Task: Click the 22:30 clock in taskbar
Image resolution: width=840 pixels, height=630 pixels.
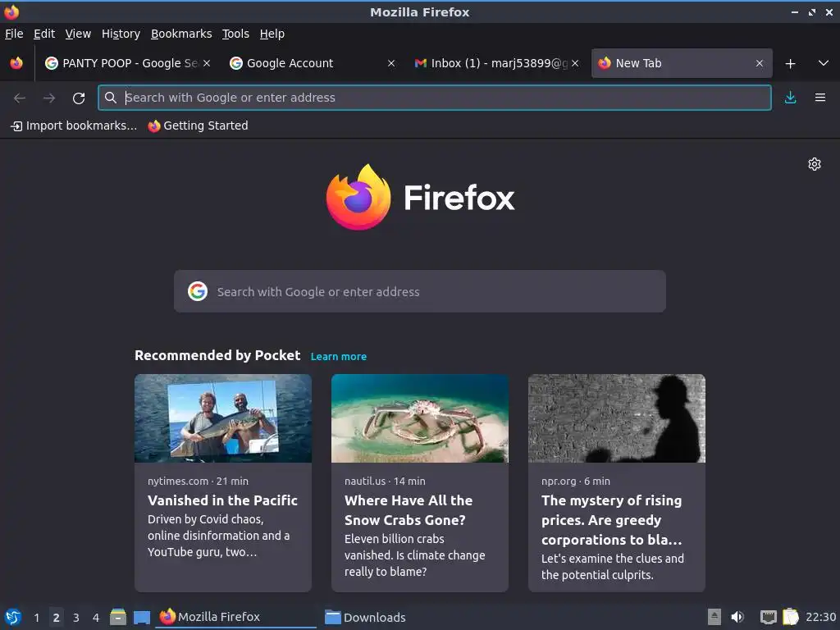Action: pos(820,617)
